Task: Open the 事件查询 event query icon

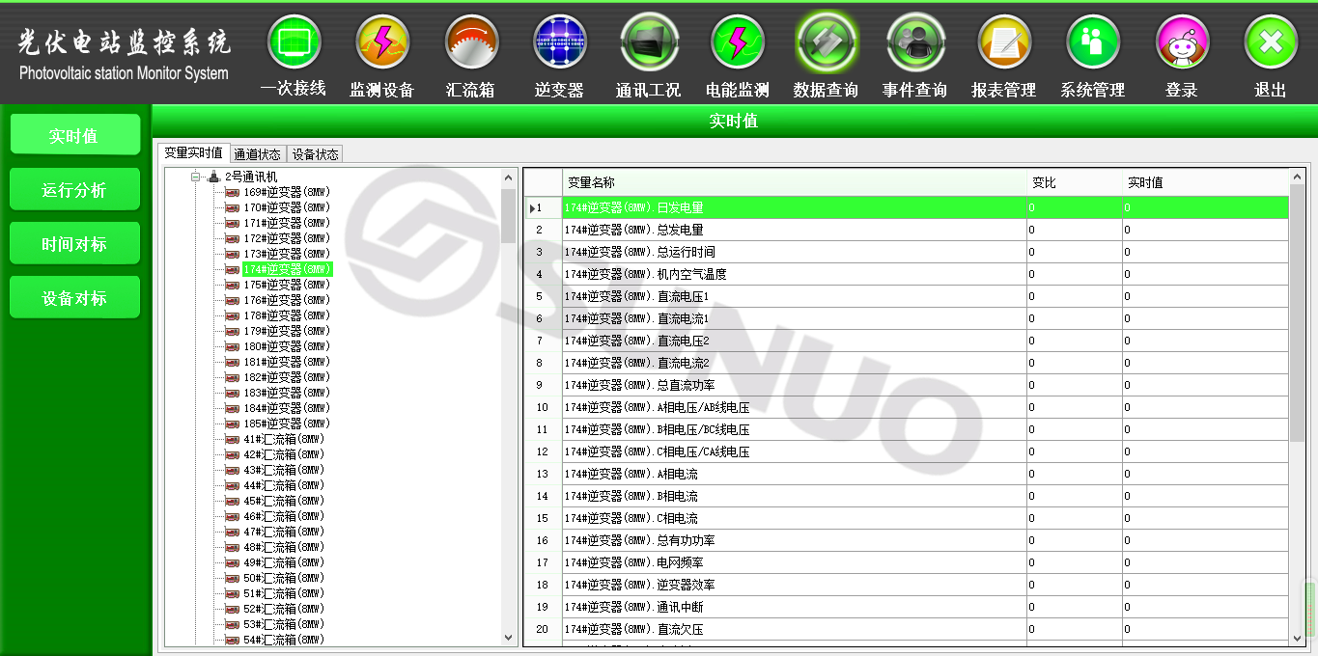Action: [x=915, y=43]
